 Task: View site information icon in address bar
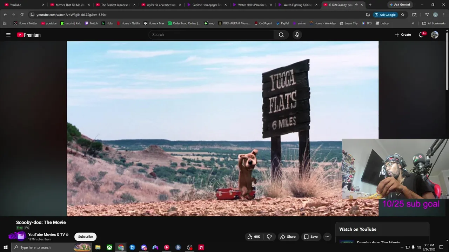click(32, 15)
